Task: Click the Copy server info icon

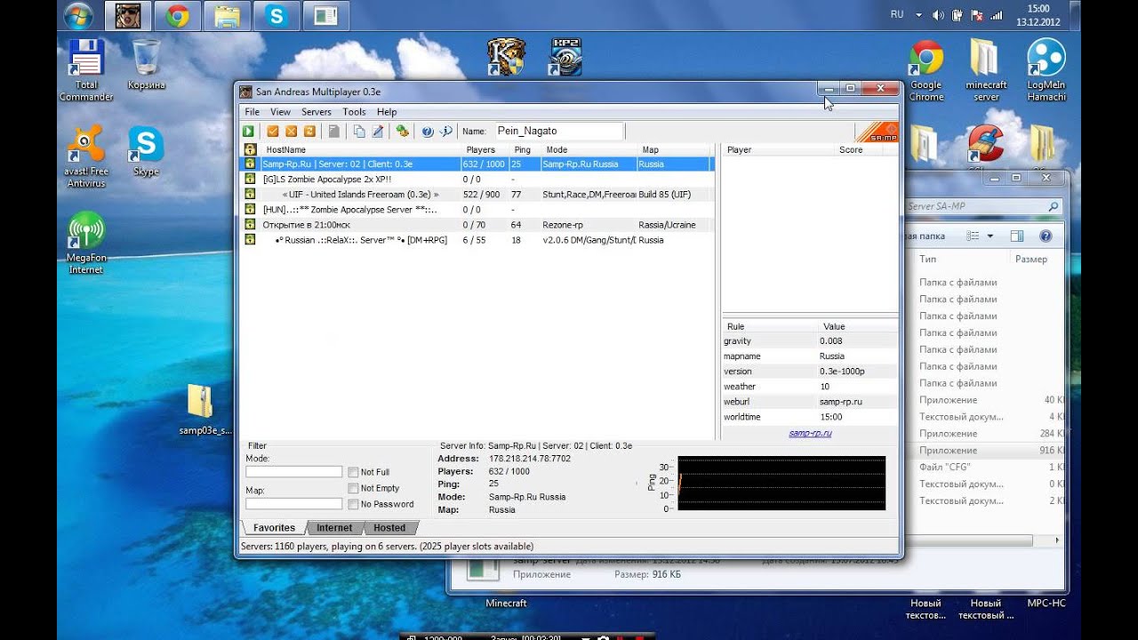Action: 359,132
